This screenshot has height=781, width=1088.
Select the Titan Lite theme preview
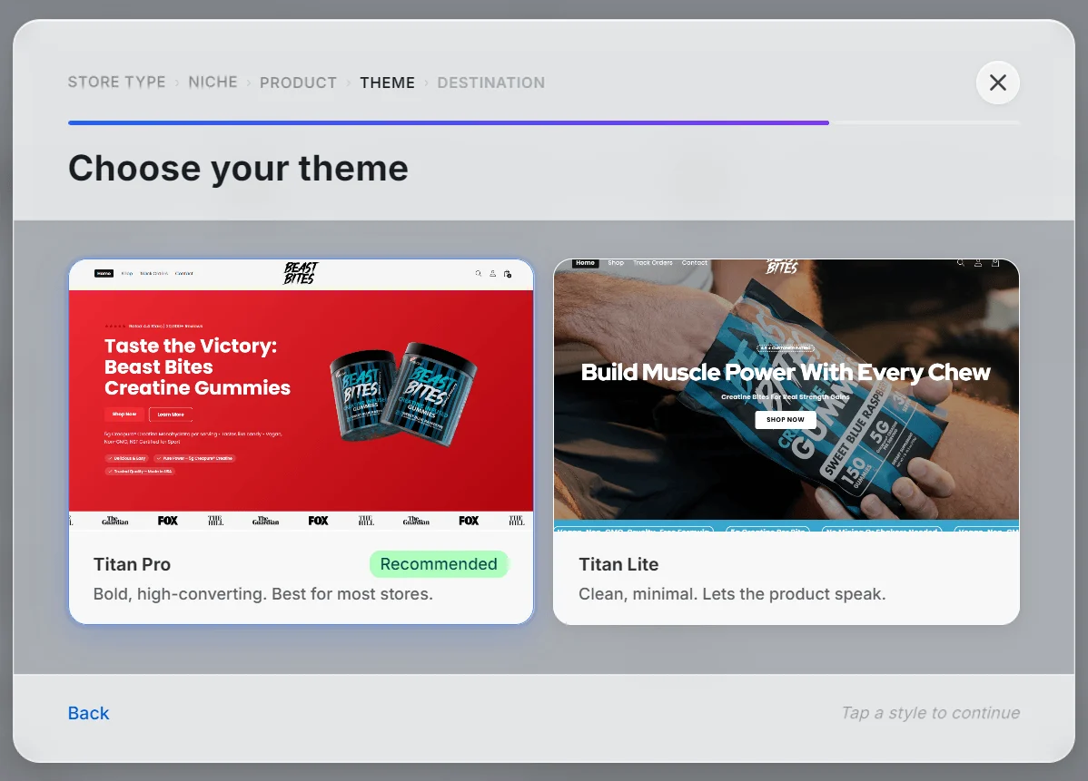point(786,395)
